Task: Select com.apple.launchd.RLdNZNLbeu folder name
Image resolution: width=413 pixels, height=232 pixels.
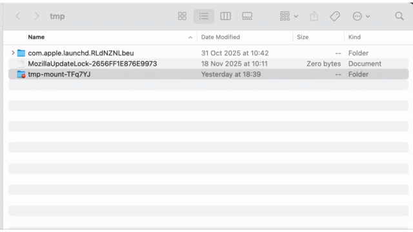Action: 81,53
